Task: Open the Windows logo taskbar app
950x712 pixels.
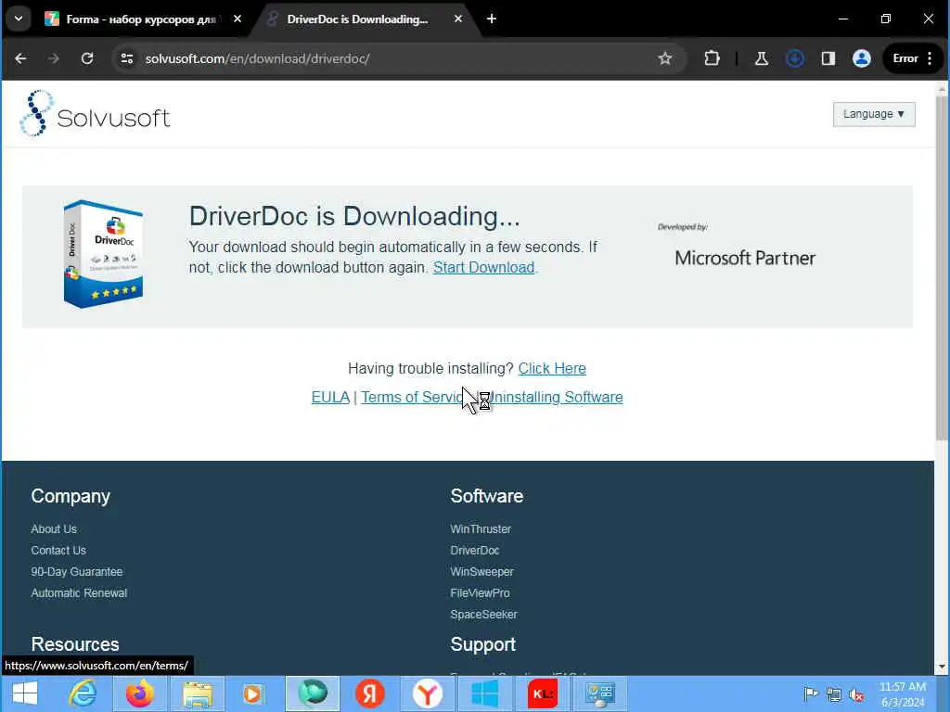Action: [x=484, y=693]
